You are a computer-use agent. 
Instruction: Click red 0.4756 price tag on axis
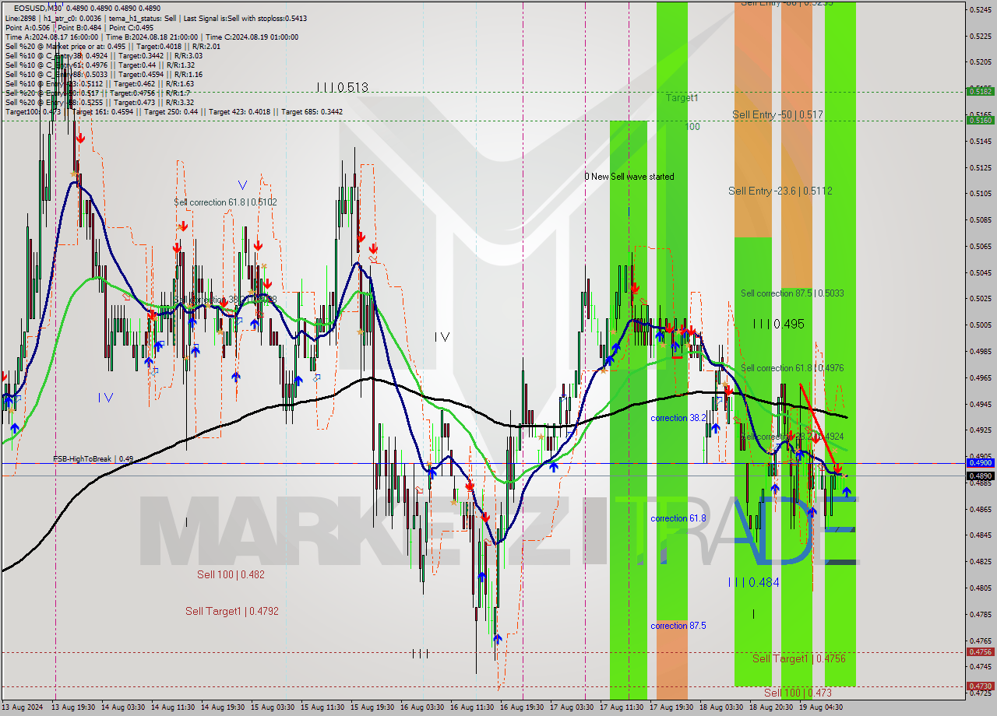pos(979,652)
